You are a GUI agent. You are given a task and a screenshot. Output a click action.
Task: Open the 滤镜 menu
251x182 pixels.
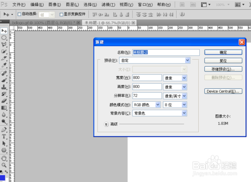108,5
